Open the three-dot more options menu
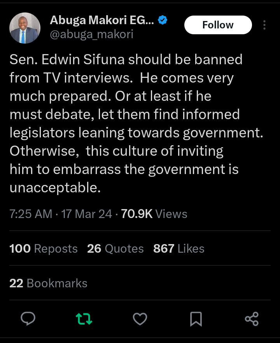Screen dimensions: 280x343 coord(264,25)
